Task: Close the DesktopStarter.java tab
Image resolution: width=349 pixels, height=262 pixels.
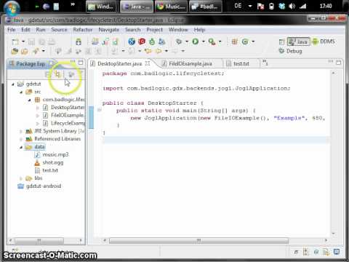Action: pos(148,63)
